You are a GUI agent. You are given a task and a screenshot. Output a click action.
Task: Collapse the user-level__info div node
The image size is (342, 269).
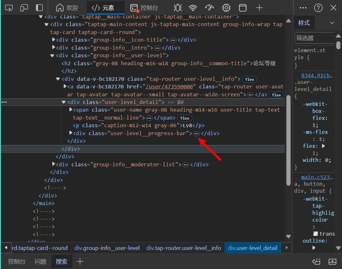coord(58,79)
